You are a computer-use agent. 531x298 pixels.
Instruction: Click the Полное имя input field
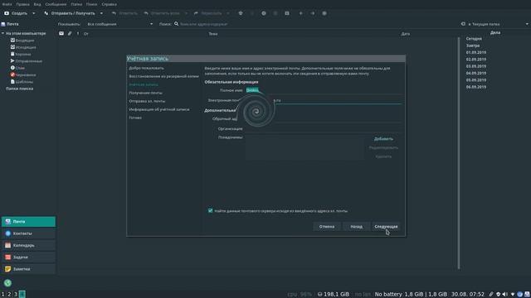[324, 90]
